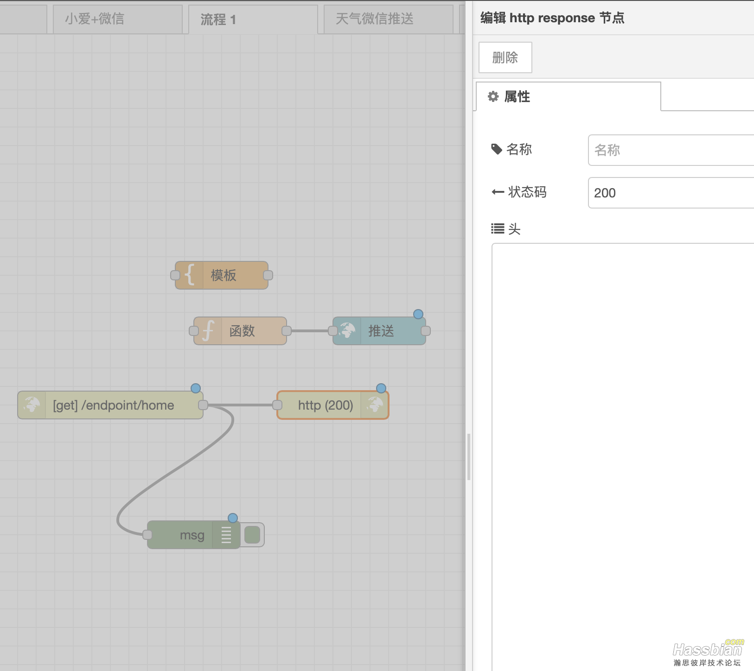
Task: Click the output port of the 函数 node
Action: 287,331
